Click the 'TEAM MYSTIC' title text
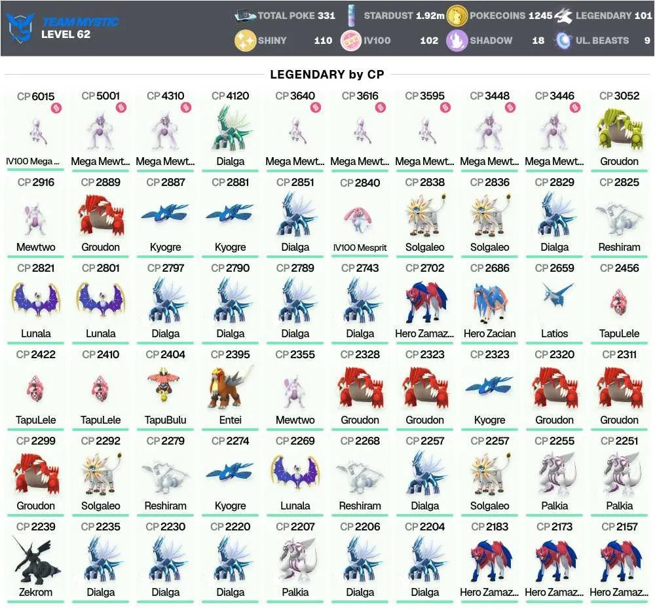Image resolution: width=655 pixels, height=609 pixels. coord(81,22)
